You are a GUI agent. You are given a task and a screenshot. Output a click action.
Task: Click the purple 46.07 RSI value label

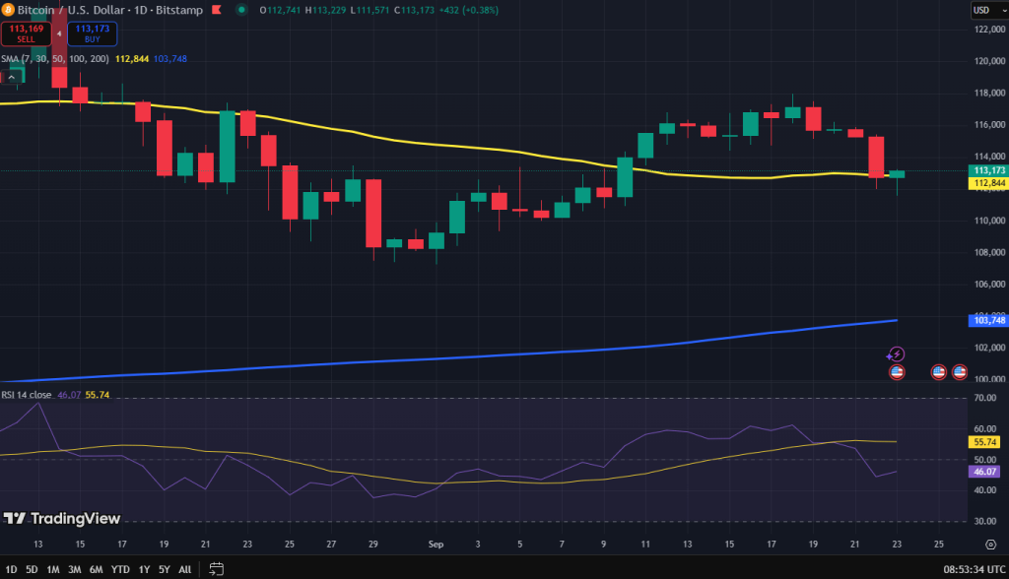(984, 472)
